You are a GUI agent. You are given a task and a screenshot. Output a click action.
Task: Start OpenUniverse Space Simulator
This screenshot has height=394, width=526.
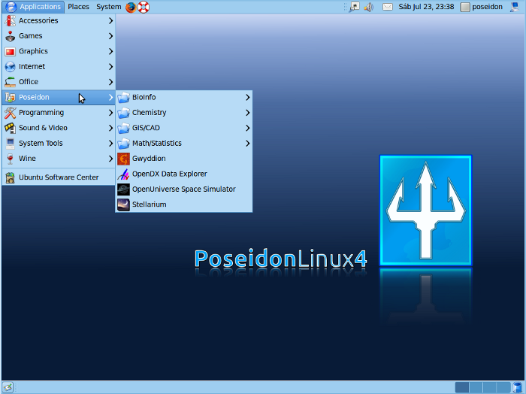[x=183, y=189]
